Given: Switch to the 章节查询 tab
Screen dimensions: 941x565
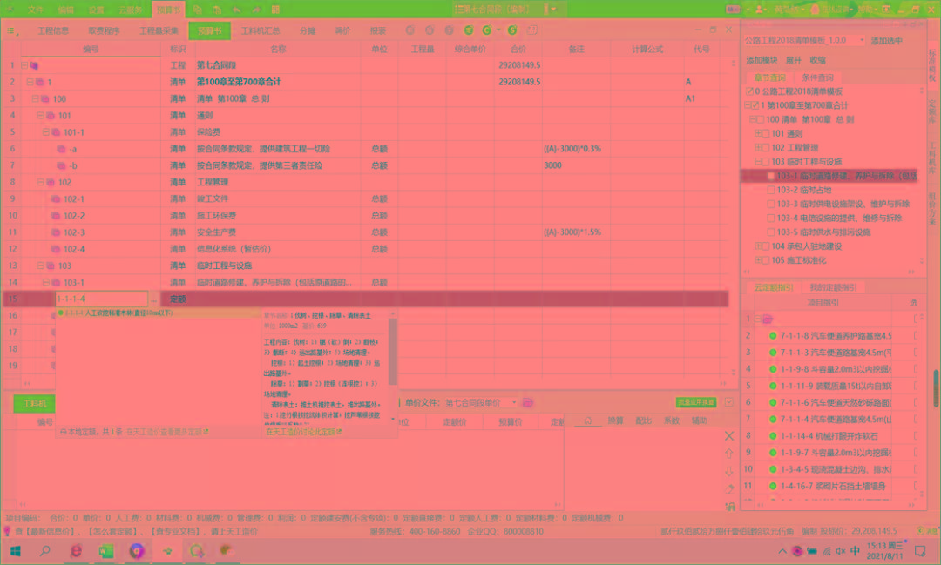Looking at the screenshot, I should tap(770, 77).
